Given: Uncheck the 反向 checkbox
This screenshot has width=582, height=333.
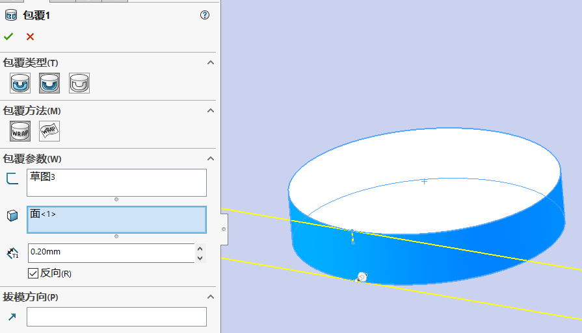Looking at the screenshot, I should click(33, 273).
